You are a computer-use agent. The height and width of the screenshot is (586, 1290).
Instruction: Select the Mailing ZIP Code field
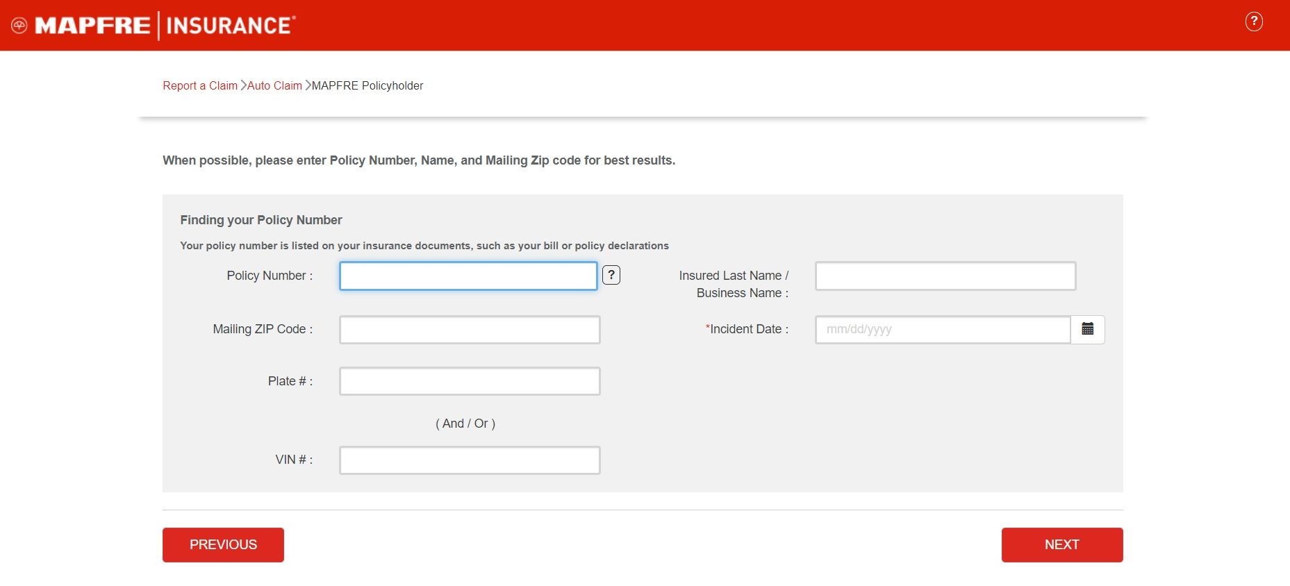click(x=470, y=330)
